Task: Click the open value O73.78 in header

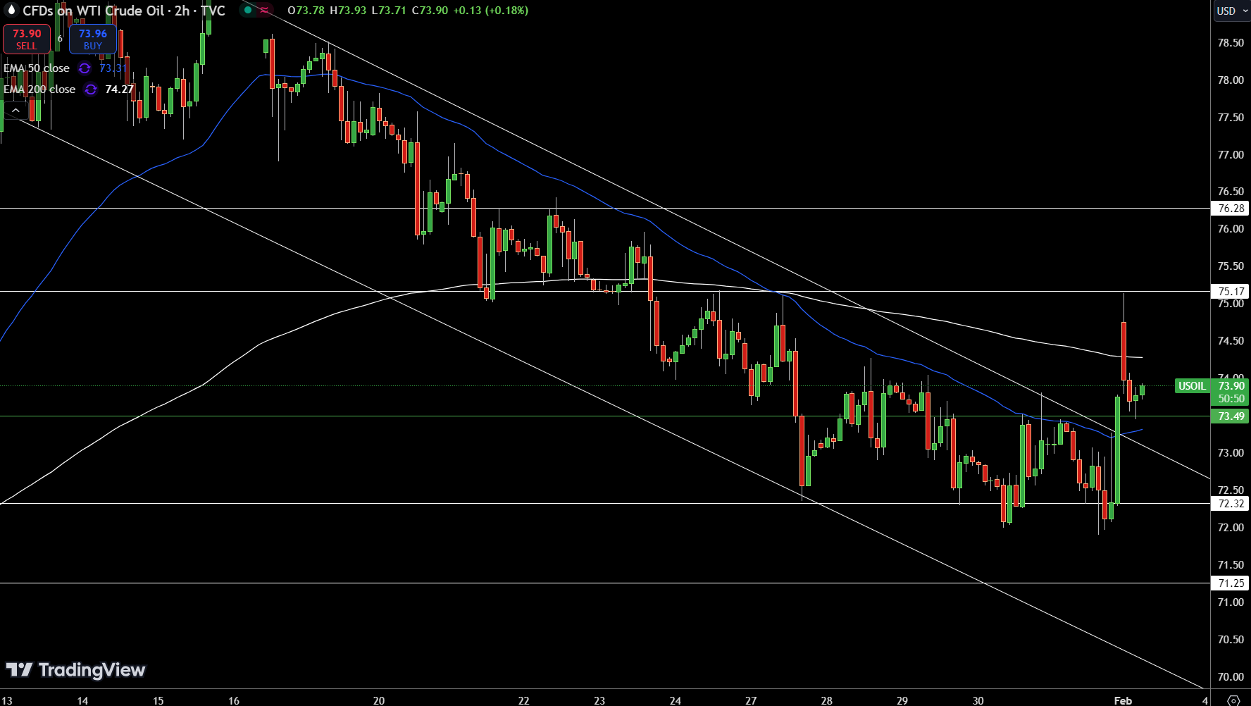Action: (x=306, y=11)
